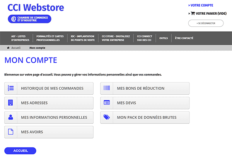This screenshot has height=157, width=232.
Task: Open Mes Bons de Réduction
Action: click(145, 88)
